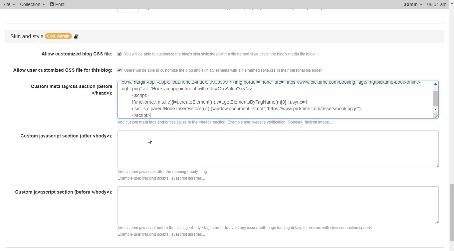Viewport: 454px width, 251px height.
Task: Expand the Collection dropdown menu
Action: 32,4
